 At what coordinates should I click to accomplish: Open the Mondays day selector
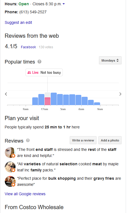tap(110, 60)
